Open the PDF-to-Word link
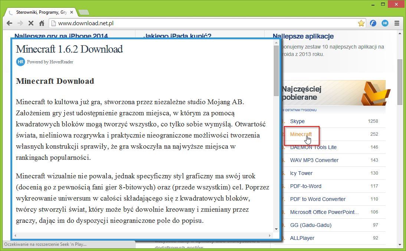This screenshot has width=406, height=251. 305,186
